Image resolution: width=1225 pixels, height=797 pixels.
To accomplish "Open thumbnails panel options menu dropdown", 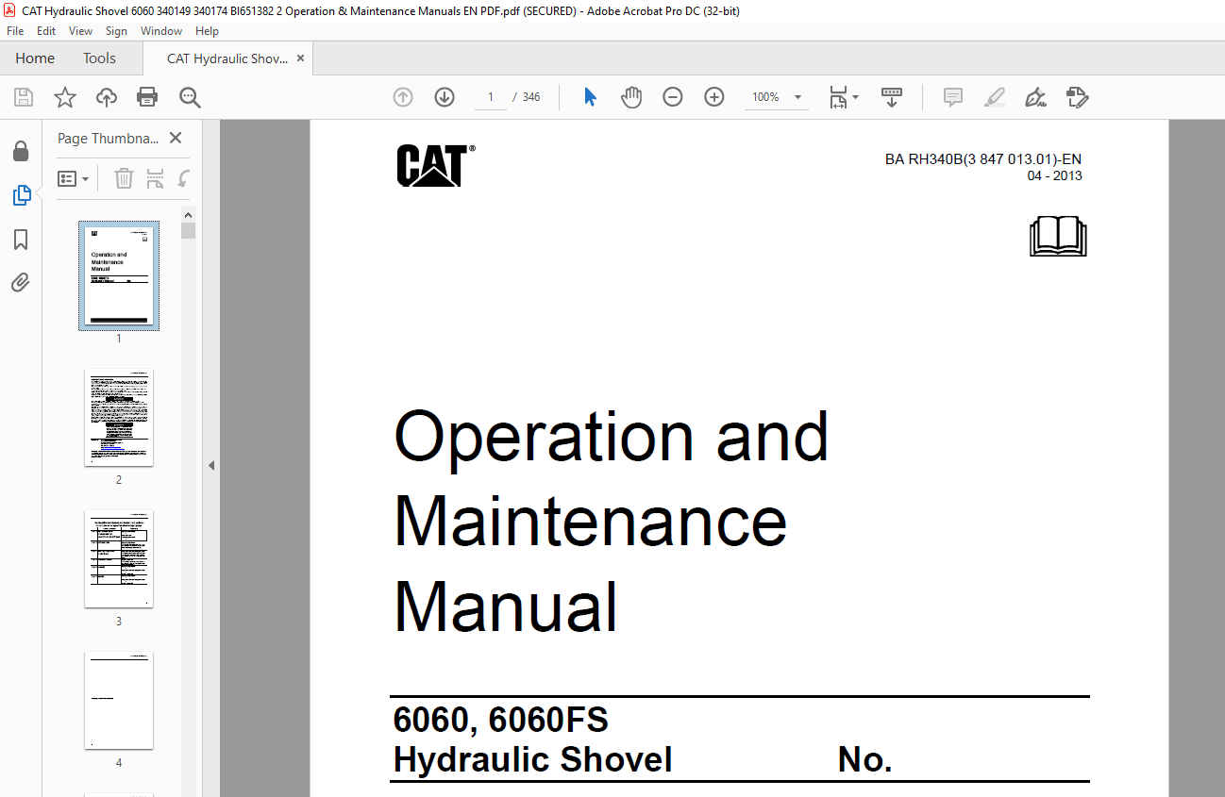I will pyautogui.click(x=73, y=178).
